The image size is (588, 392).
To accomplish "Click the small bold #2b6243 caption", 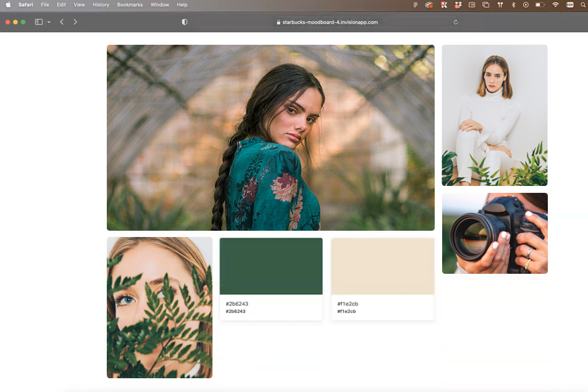I will [x=235, y=311].
